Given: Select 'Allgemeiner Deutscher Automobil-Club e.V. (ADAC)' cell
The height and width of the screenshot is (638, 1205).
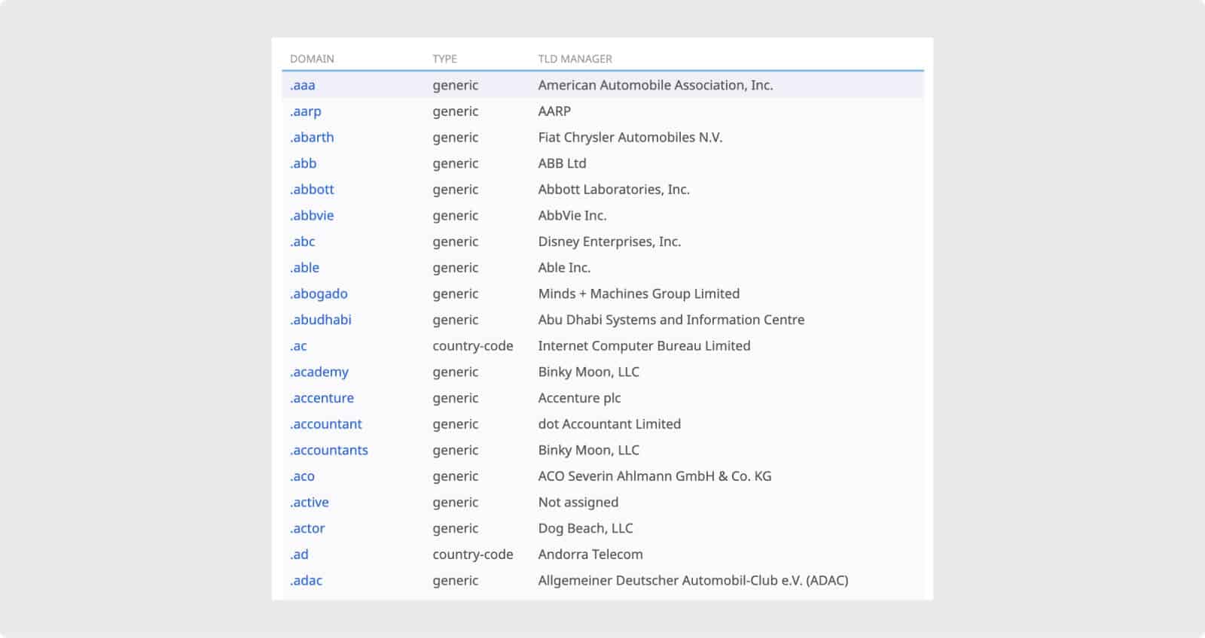Looking at the screenshot, I should point(693,581).
